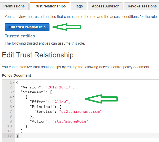159x142 pixels.
Task: Select the Trust relationships tab
Action: pyautogui.click(x=50, y=6)
